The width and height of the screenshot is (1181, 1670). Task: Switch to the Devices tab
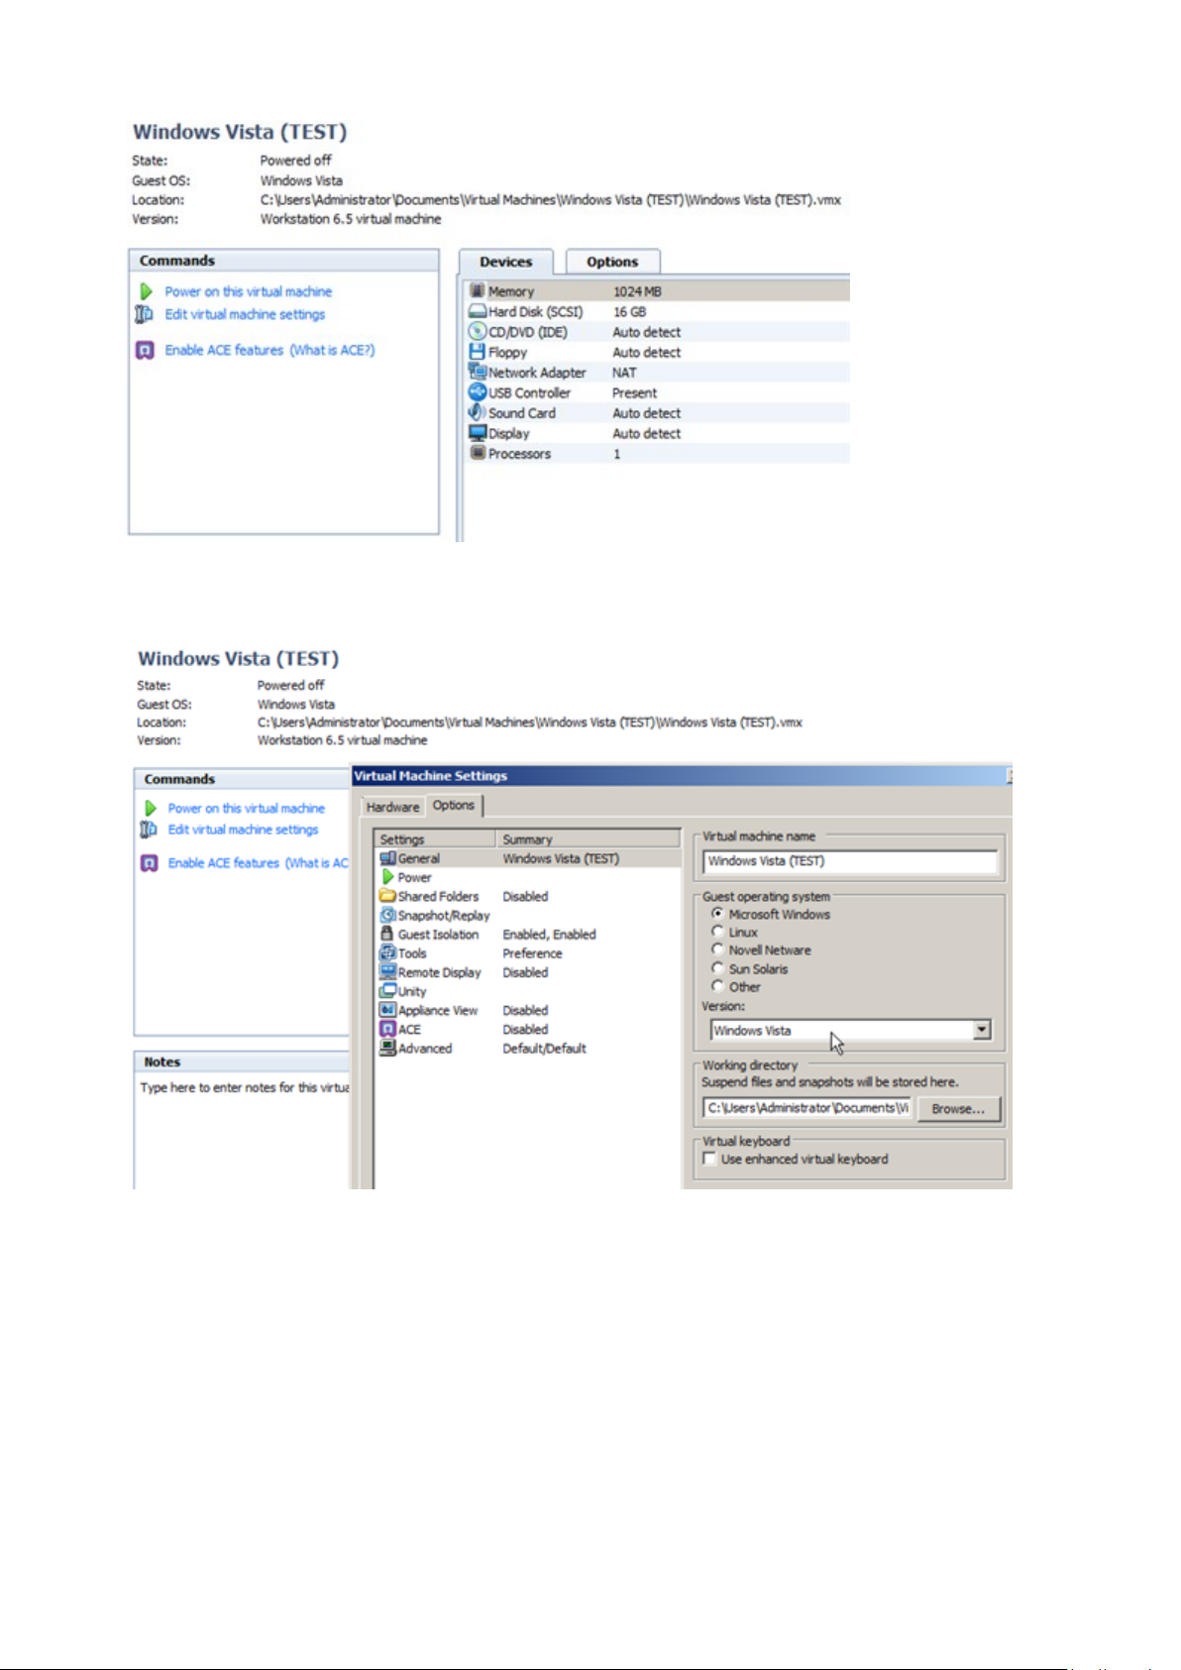506,262
